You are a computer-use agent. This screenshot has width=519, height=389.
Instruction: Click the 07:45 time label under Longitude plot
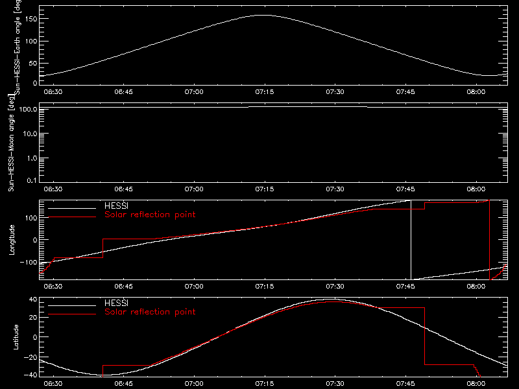pyautogui.click(x=405, y=286)
